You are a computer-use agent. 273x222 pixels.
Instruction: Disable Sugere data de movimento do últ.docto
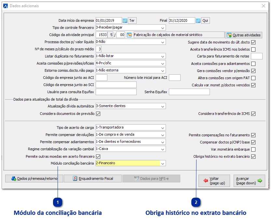tap(253, 42)
